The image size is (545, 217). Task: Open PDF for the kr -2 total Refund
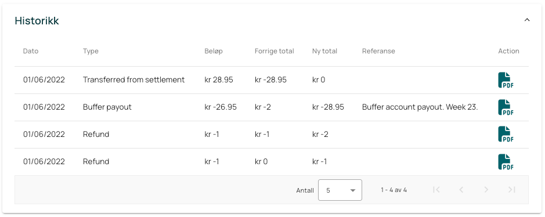[x=506, y=134]
